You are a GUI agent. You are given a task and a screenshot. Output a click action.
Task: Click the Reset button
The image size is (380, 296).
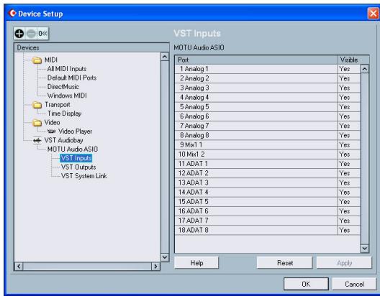(285, 263)
